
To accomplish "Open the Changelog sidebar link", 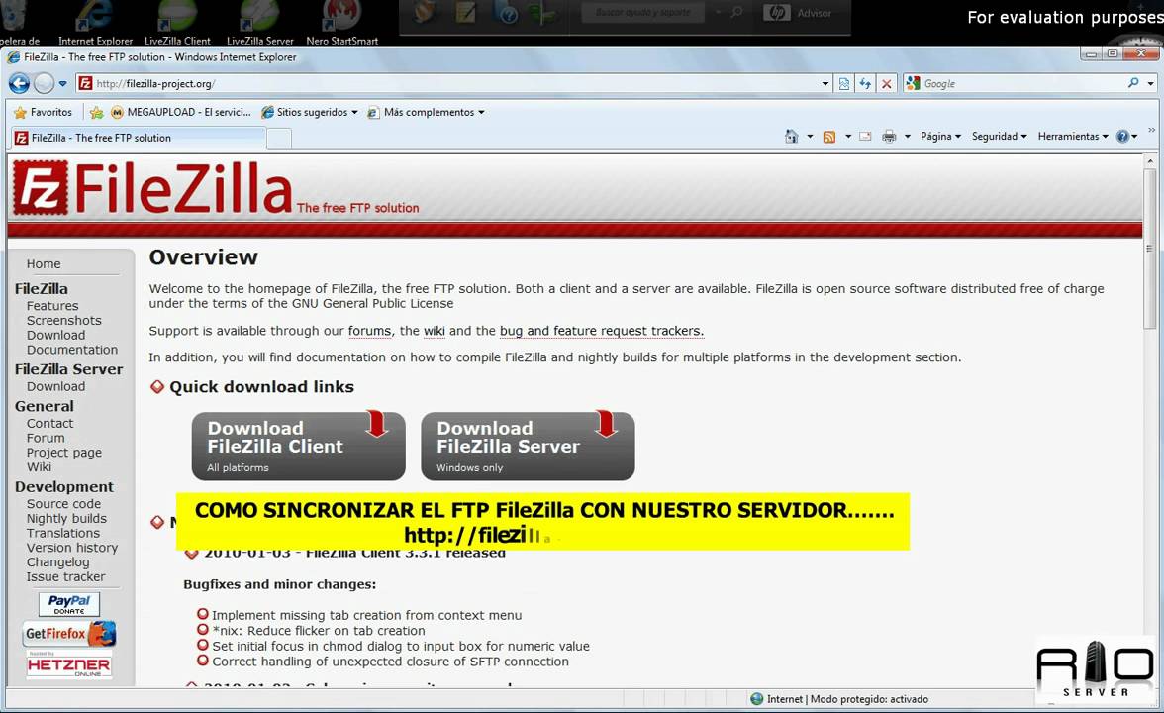I will point(57,562).
